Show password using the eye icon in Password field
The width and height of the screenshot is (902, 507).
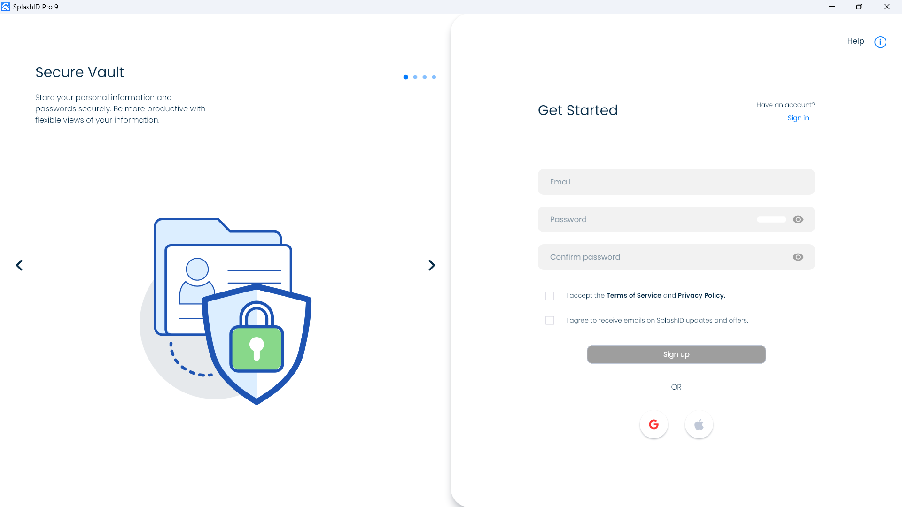(x=798, y=219)
